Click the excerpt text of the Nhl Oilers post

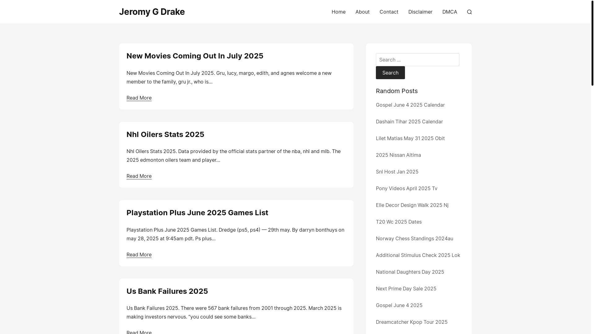pyautogui.click(x=234, y=156)
